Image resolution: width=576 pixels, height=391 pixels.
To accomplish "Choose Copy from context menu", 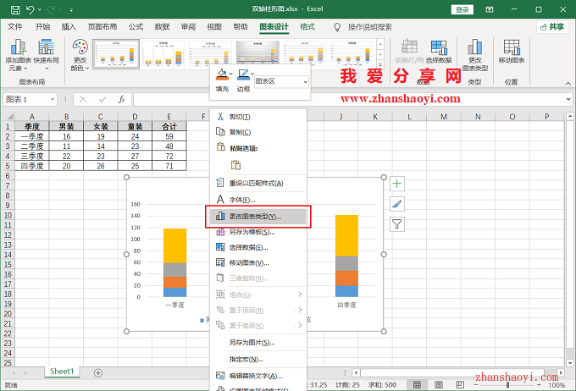I will [x=258, y=132].
